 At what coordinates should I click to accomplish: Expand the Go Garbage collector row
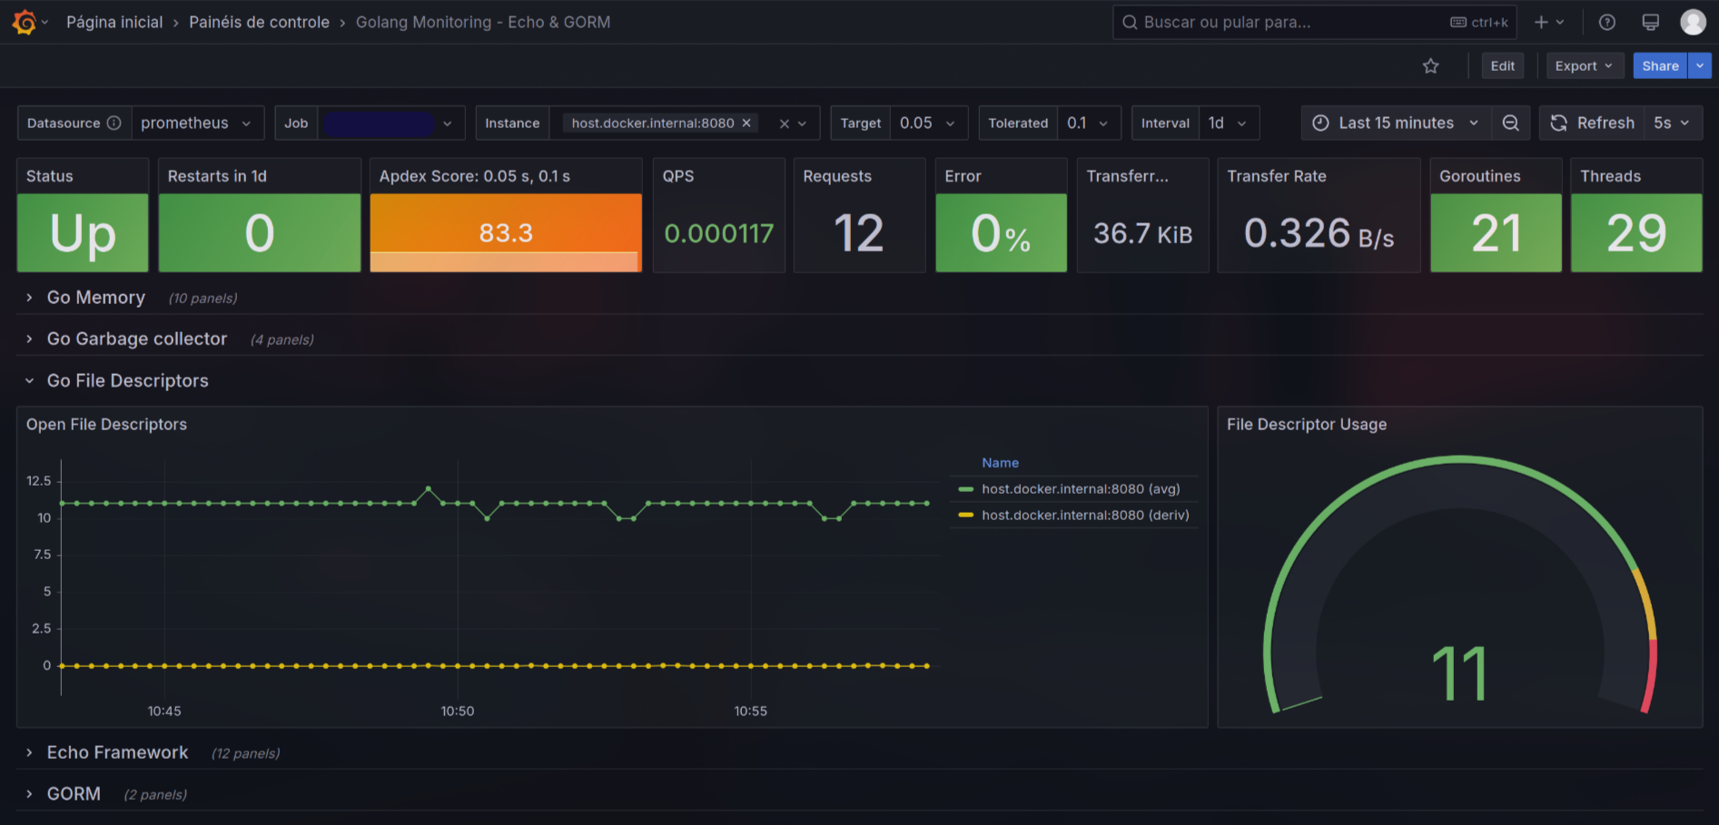coord(137,339)
